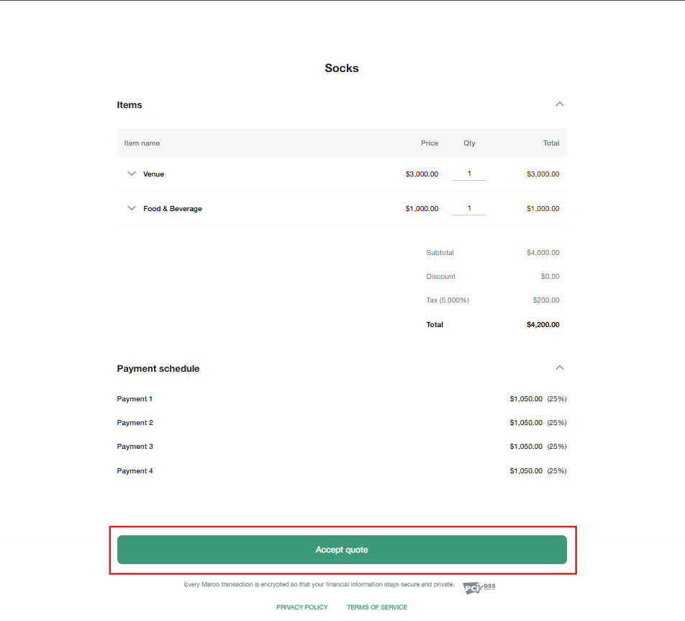
Task: Click the Maroo encryption notice text
Action: (x=319, y=584)
